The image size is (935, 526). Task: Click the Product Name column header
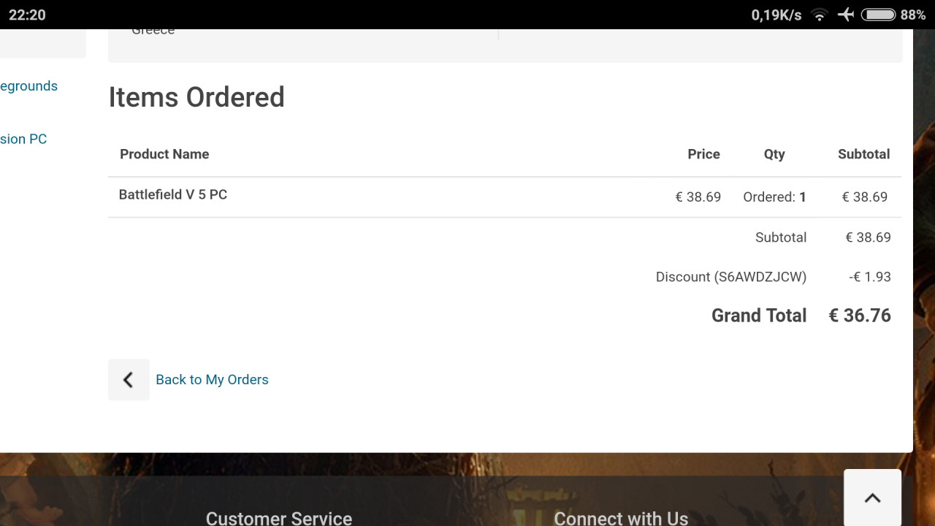point(164,154)
